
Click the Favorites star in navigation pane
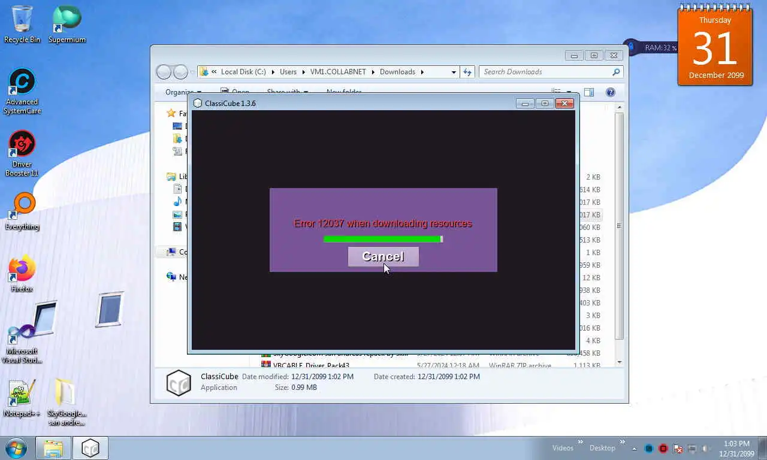(171, 113)
